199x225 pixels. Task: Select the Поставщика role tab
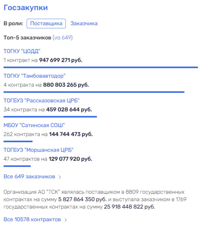[x=46, y=23]
